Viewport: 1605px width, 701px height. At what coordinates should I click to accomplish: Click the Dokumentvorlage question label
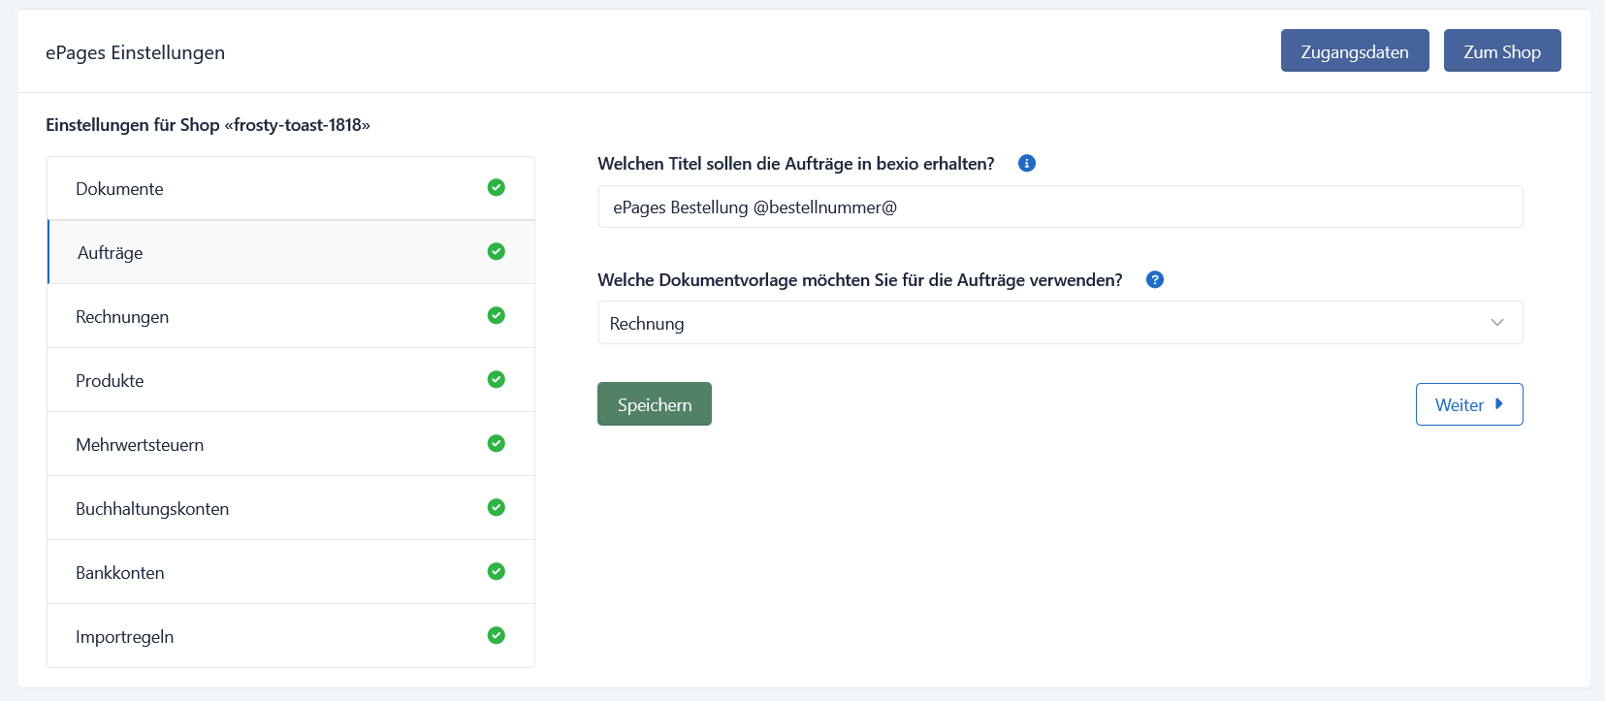click(860, 280)
